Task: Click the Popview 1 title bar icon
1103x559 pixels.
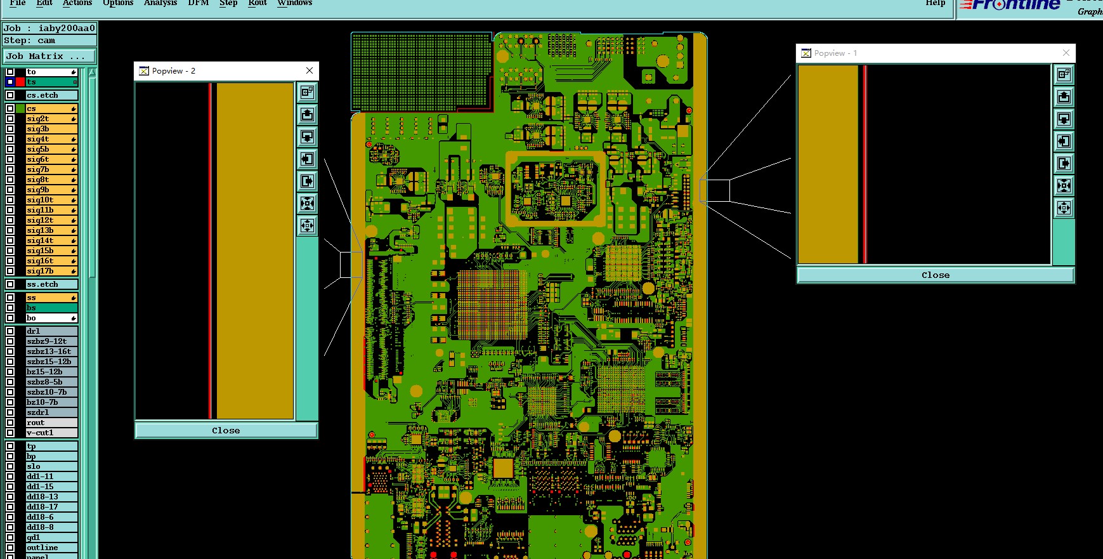Action: (x=806, y=53)
